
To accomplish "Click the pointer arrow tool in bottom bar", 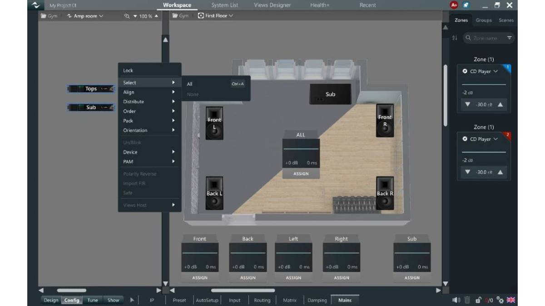I will tap(132, 300).
